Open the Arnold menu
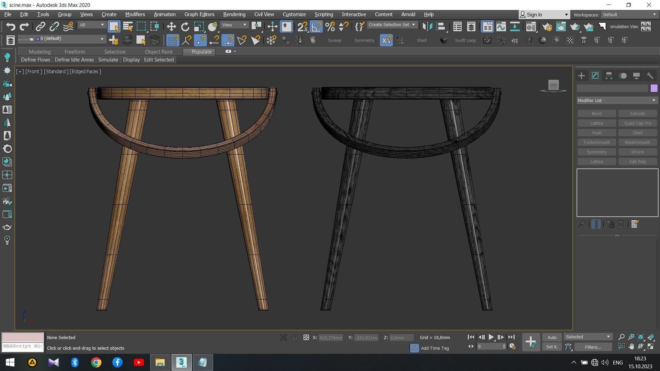The height and width of the screenshot is (371, 660). tap(408, 14)
